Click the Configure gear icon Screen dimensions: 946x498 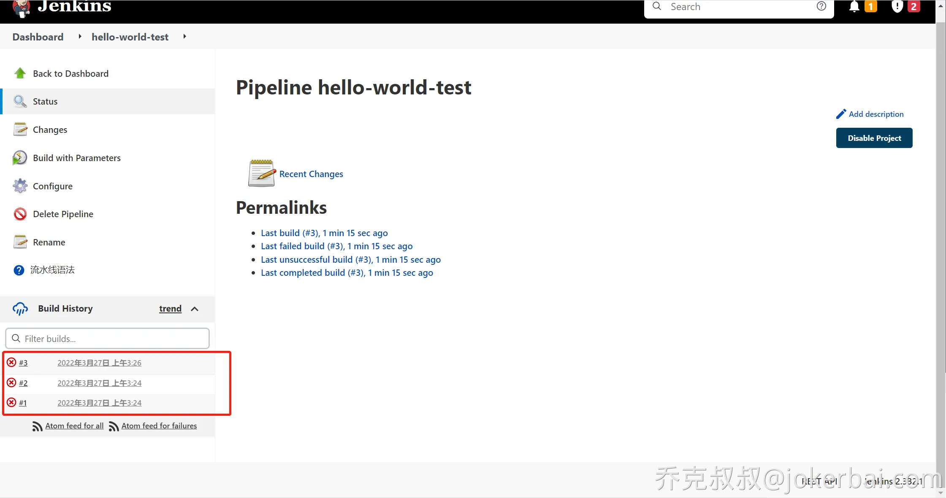pos(20,186)
